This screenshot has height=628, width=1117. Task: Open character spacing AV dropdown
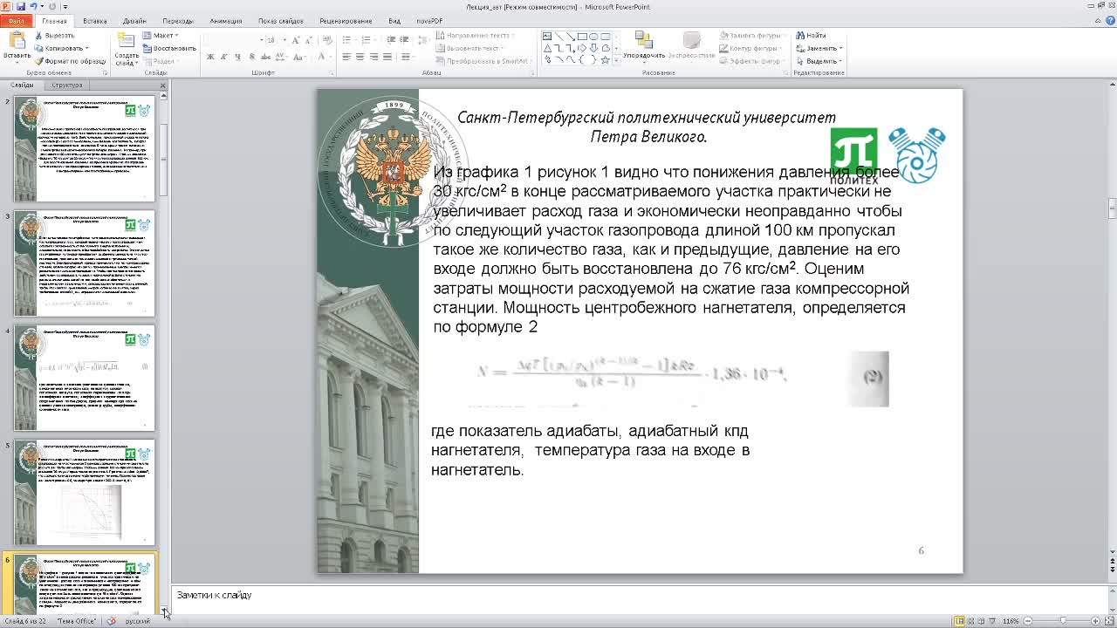pos(284,57)
